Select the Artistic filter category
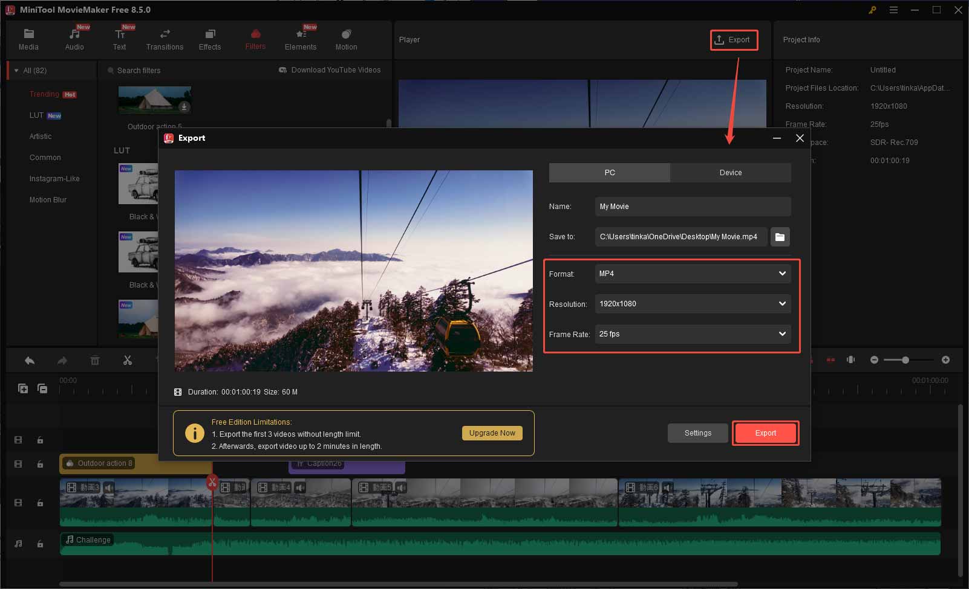969x589 pixels. pos(41,136)
